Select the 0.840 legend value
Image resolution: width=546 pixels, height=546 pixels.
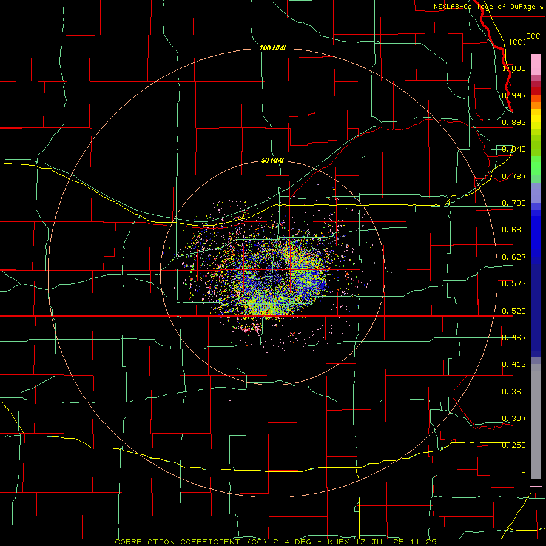pyautogui.click(x=514, y=149)
